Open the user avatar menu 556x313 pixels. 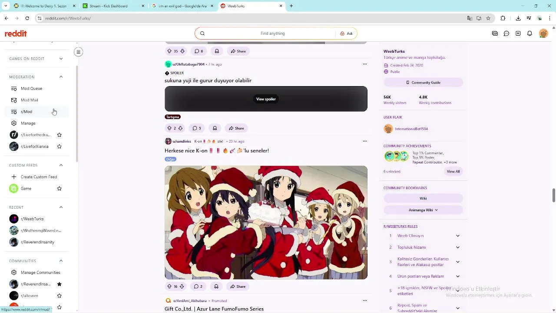(x=543, y=33)
